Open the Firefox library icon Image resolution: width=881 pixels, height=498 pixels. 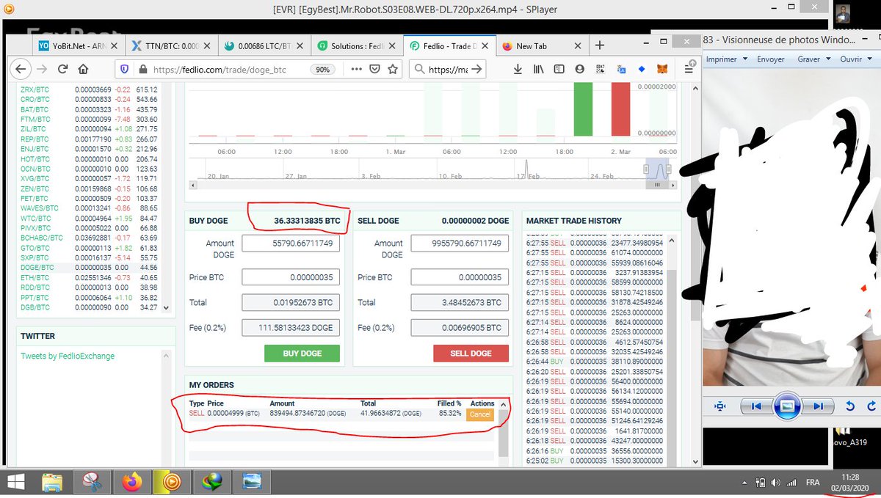538,69
